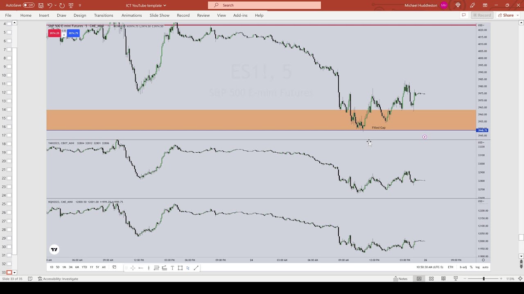This screenshot has width=524, height=294.
Task: Open the Slide Show ribbon tab
Action: pos(159,15)
